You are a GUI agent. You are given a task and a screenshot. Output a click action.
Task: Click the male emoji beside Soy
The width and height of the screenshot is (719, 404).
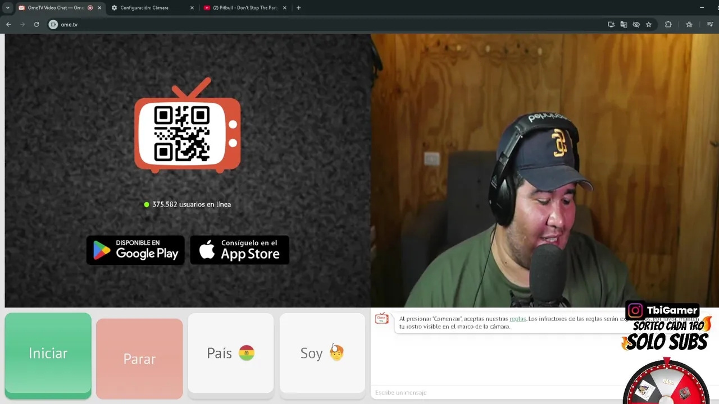pyautogui.click(x=336, y=353)
